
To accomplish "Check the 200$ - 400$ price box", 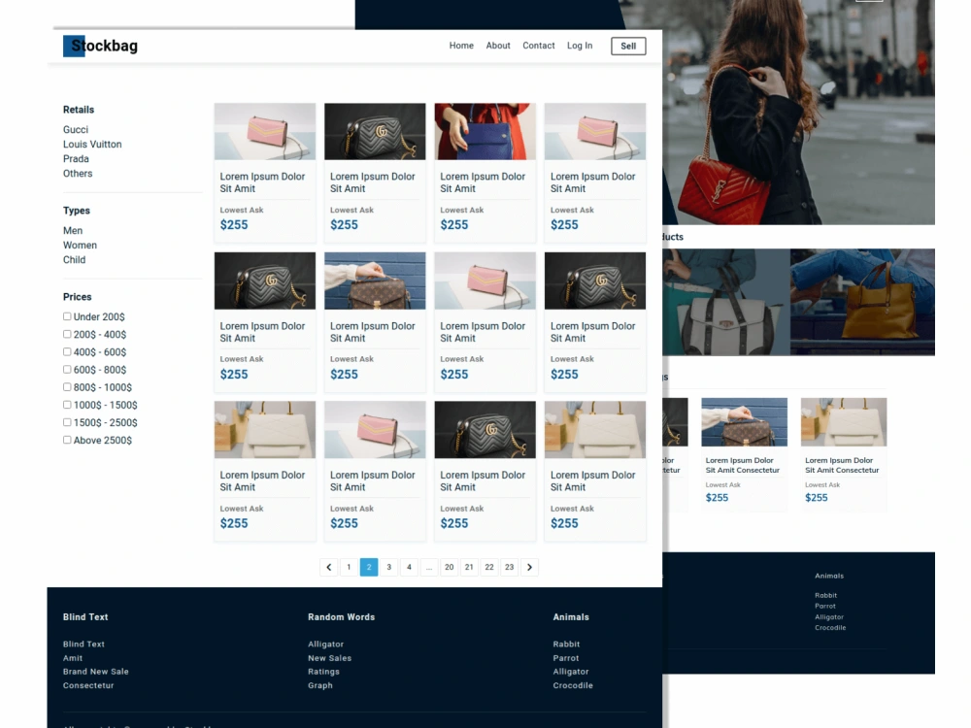I will click(67, 334).
